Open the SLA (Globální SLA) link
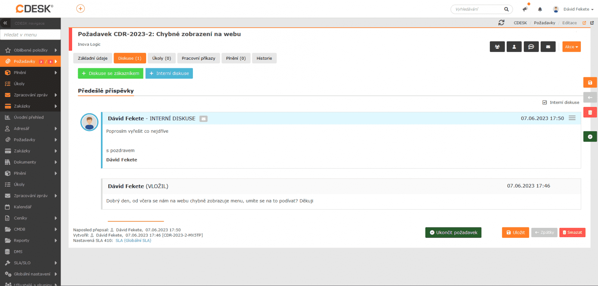 pyautogui.click(x=133, y=241)
